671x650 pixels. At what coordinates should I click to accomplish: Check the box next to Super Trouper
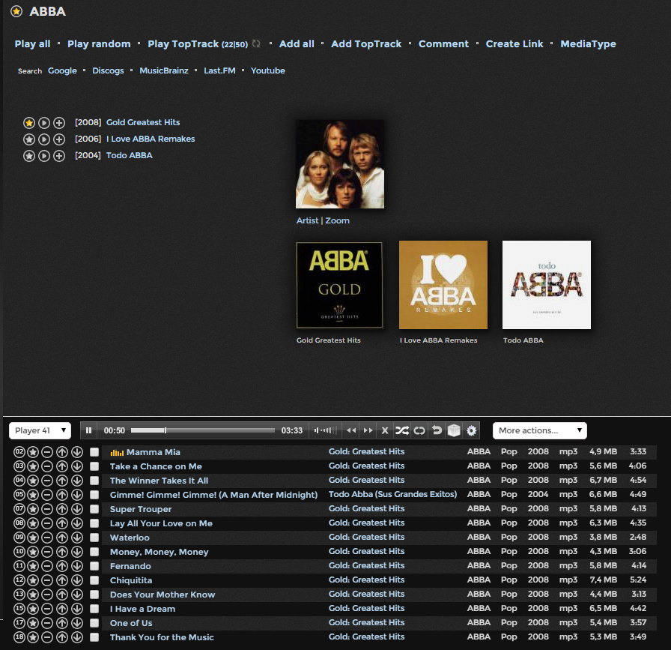point(94,509)
